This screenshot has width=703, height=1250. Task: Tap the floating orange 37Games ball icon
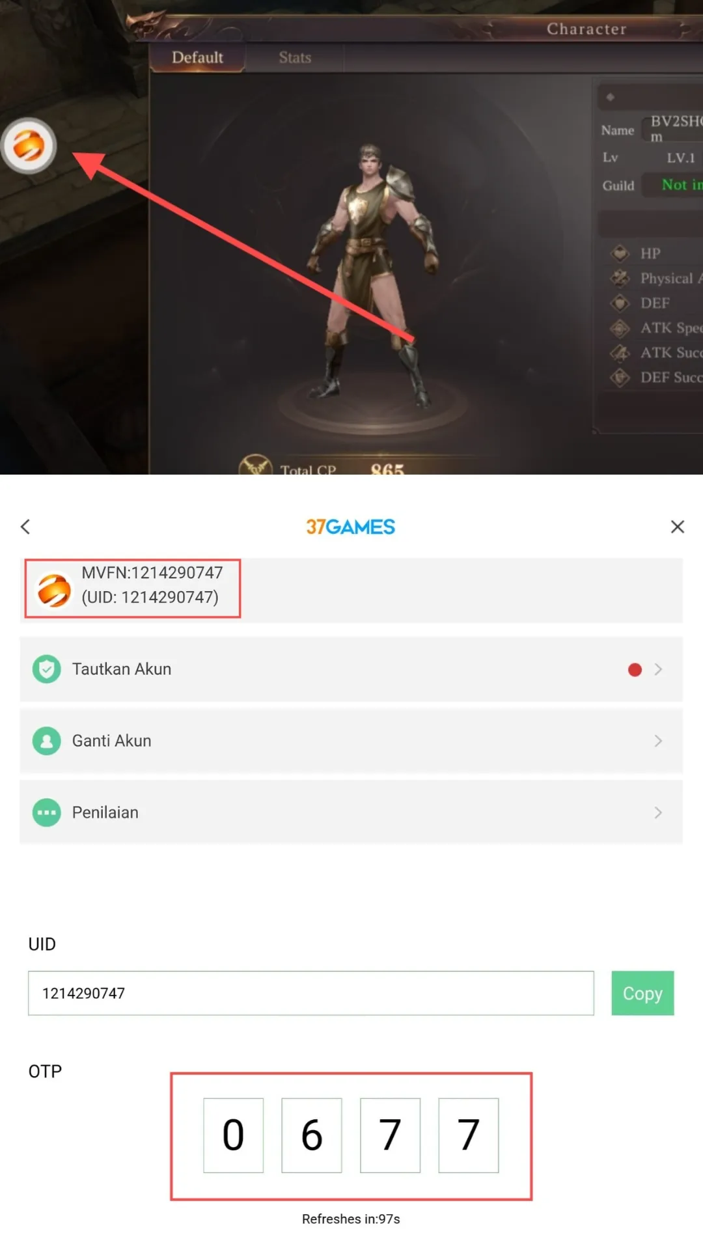click(29, 145)
